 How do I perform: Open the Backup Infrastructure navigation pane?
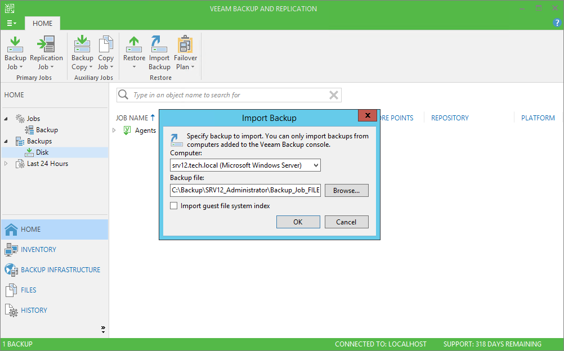click(x=55, y=270)
